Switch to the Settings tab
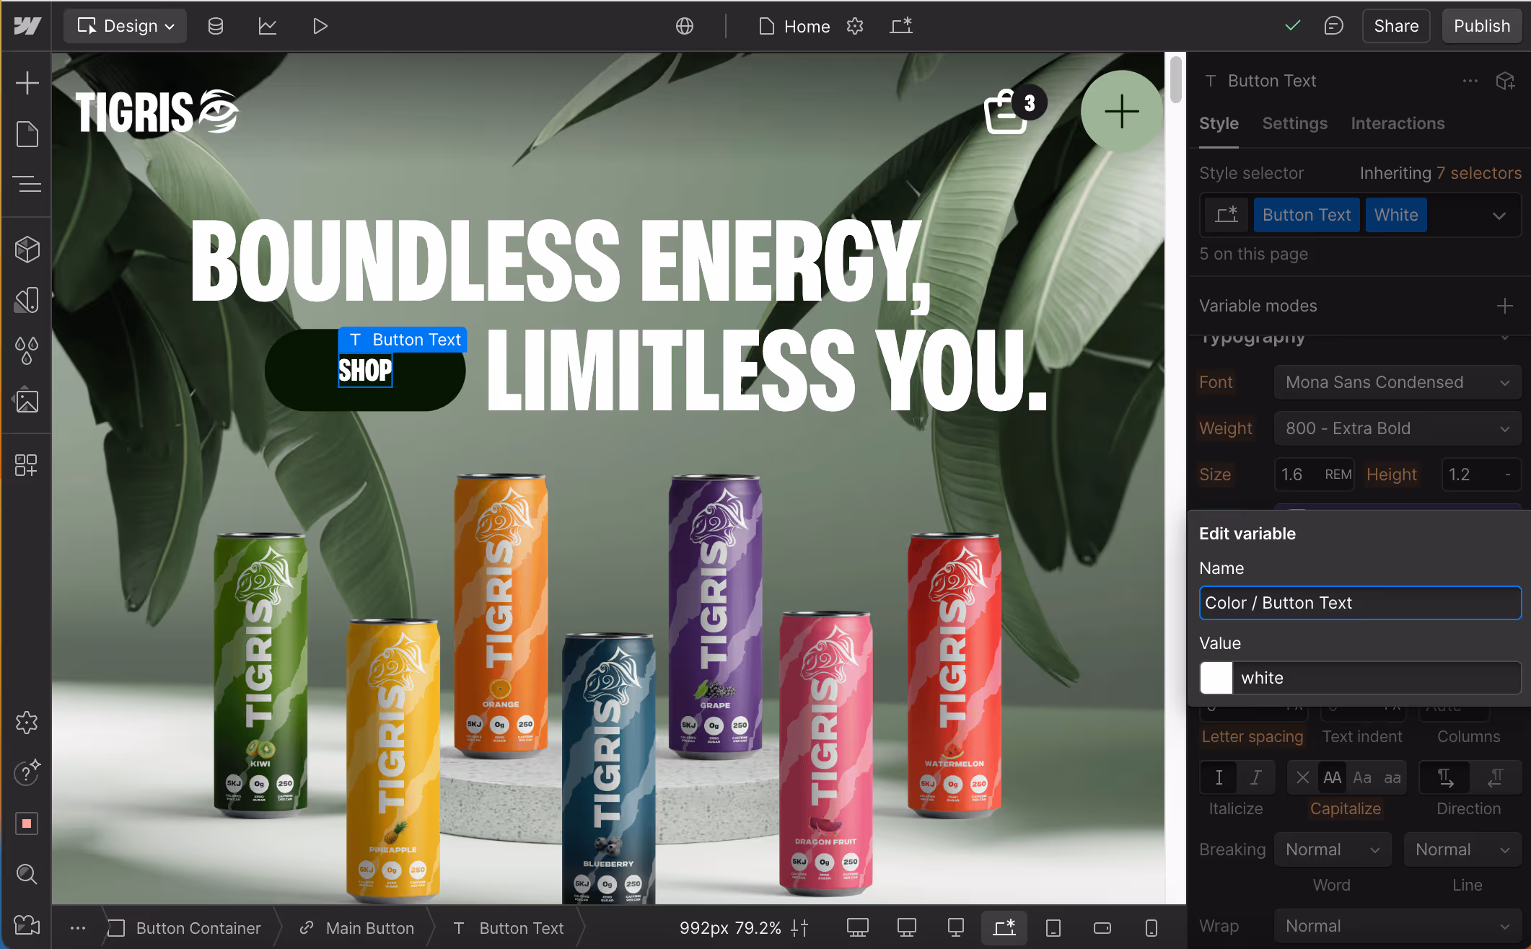The height and width of the screenshot is (949, 1531). click(1294, 123)
